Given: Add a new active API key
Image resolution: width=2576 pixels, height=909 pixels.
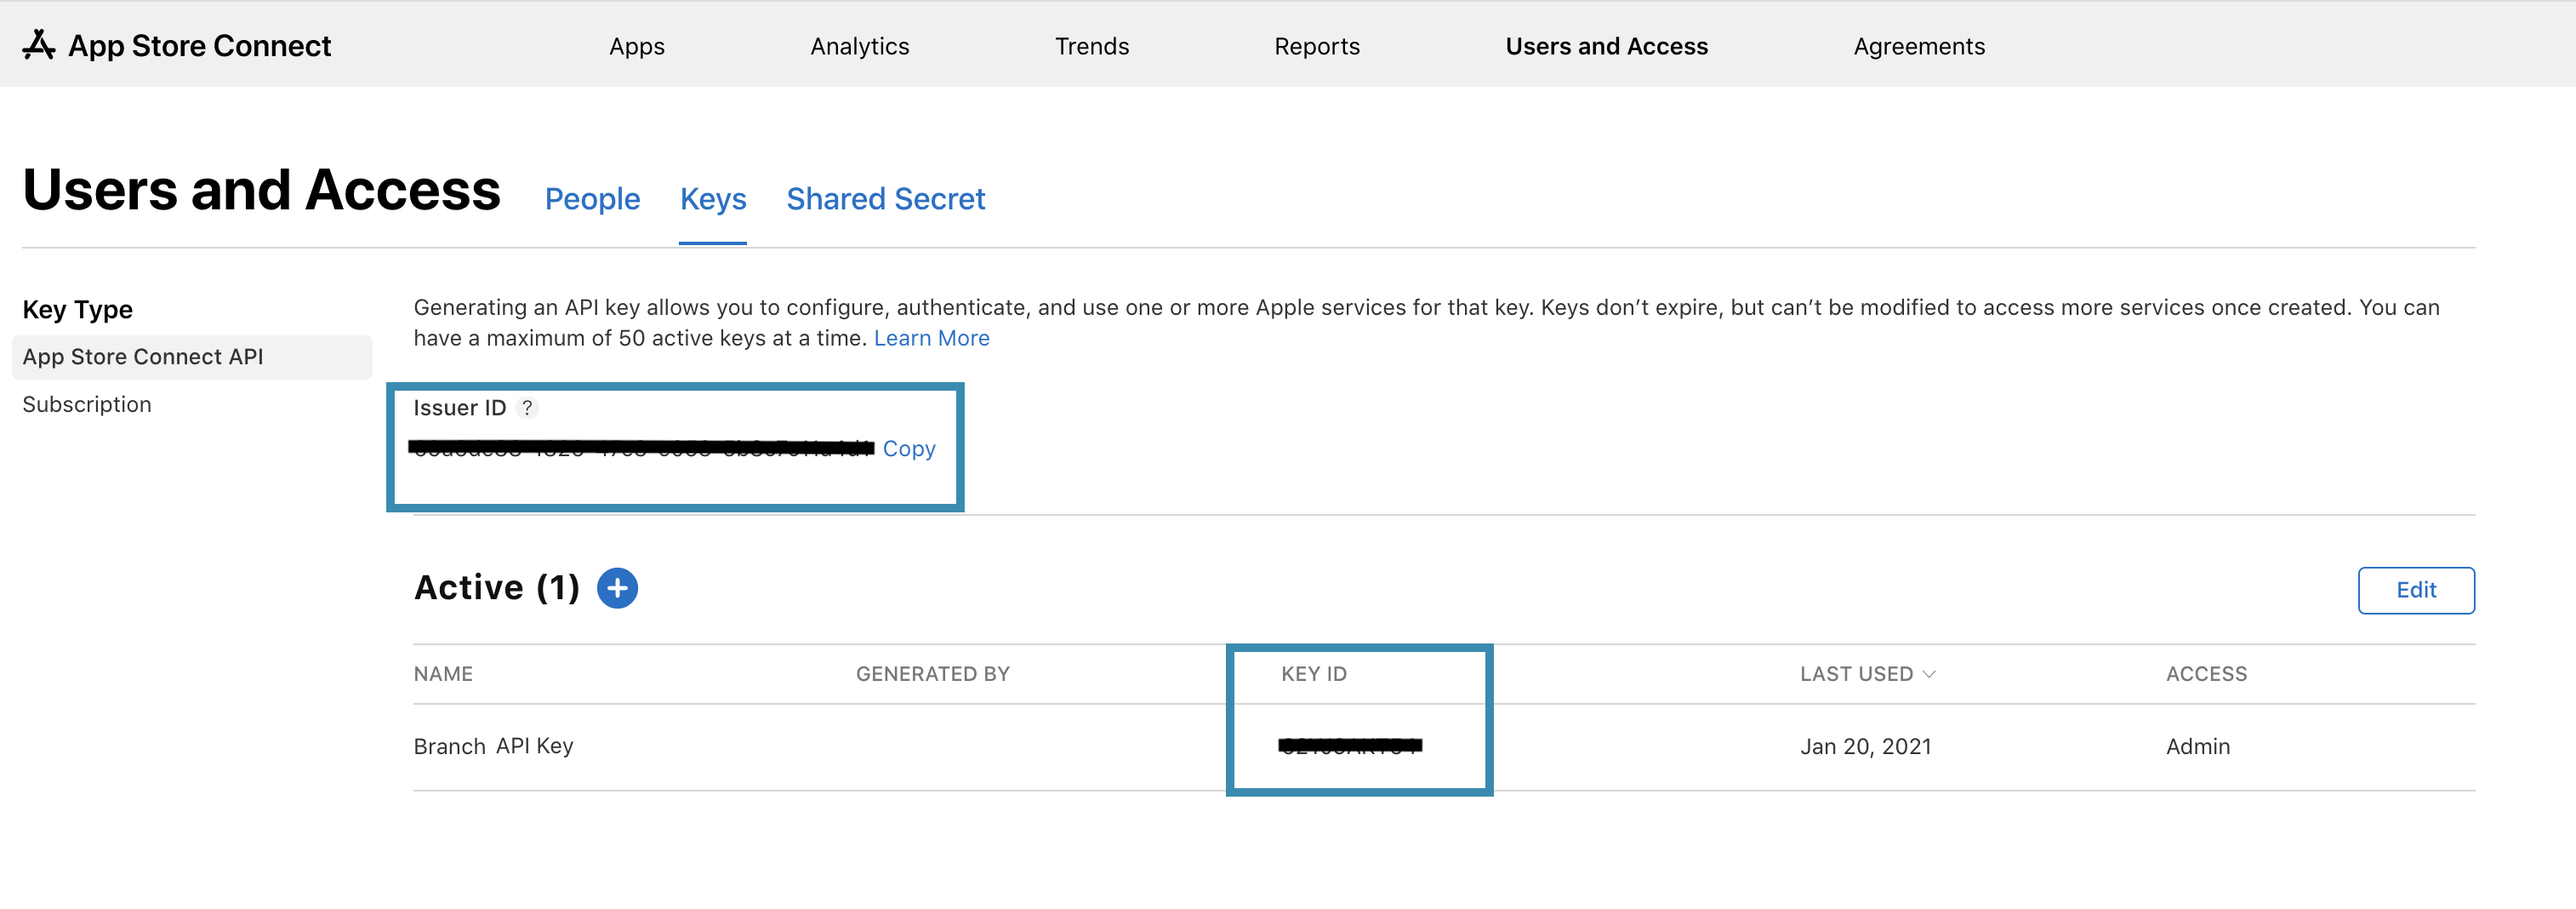Looking at the screenshot, I should (x=617, y=588).
